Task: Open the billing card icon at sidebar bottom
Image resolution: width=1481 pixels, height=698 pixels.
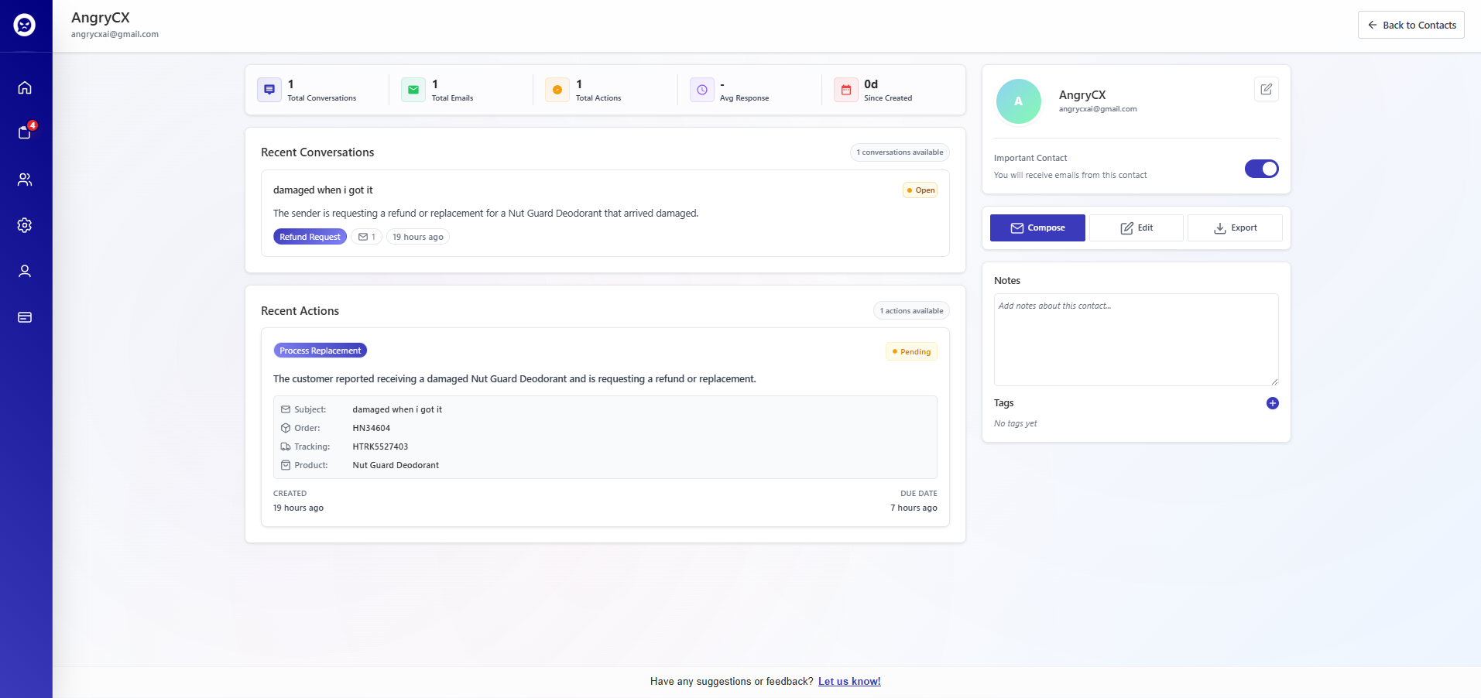Action: pos(25,317)
